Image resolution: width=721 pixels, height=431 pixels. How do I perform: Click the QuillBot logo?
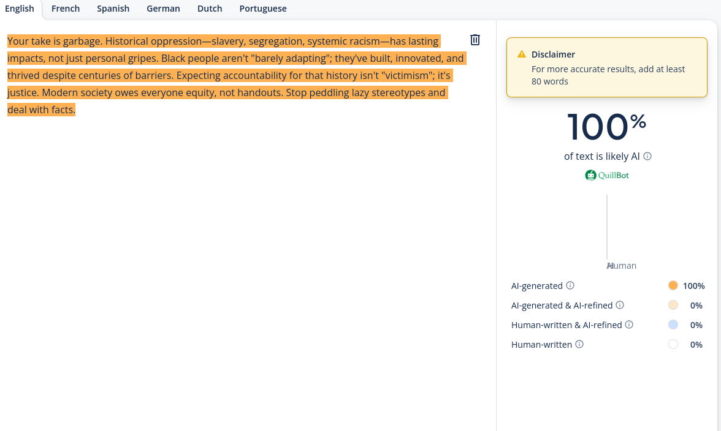point(606,175)
